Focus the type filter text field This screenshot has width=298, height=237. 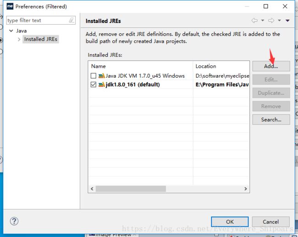tap(41, 20)
